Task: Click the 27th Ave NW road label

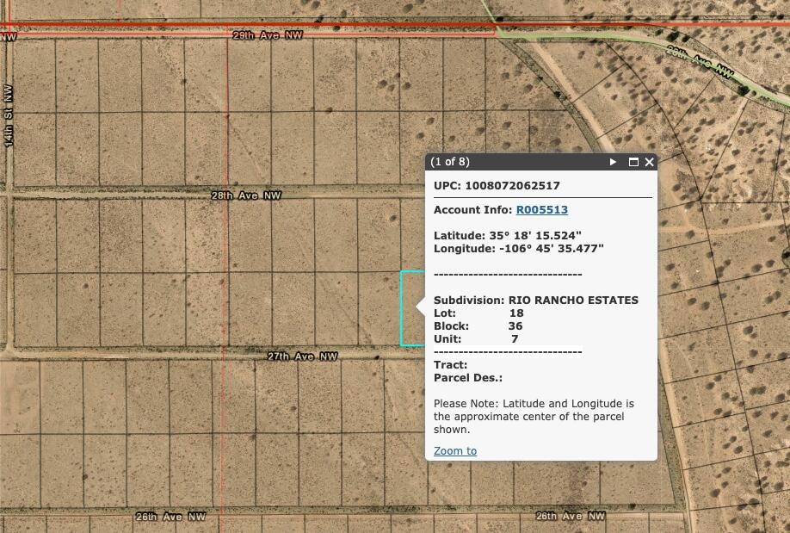Action: click(x=302, y=356)
